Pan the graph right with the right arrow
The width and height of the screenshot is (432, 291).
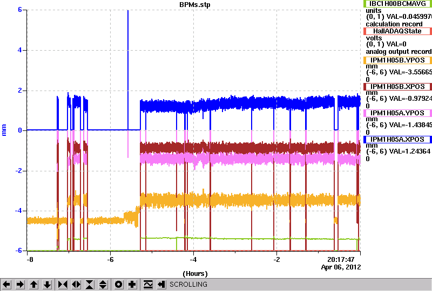tap(20, 285)
